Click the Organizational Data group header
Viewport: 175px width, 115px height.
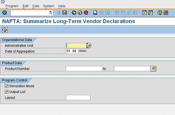[17, 40]
